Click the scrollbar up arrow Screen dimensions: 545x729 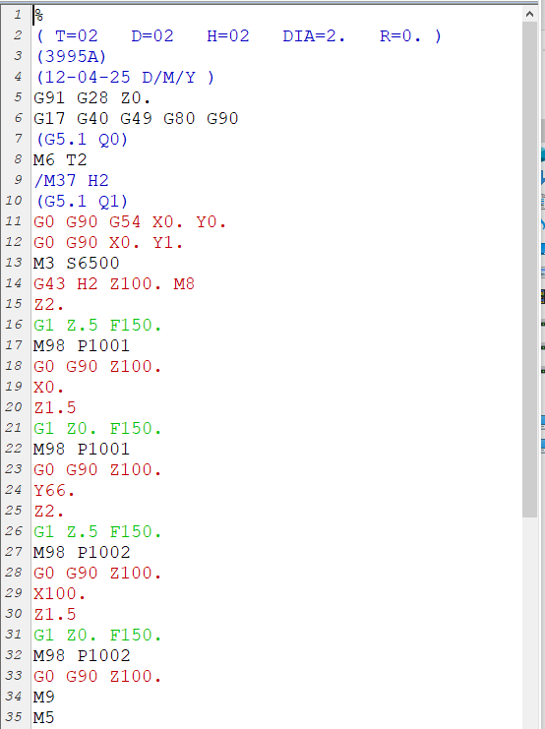[529, 14]
